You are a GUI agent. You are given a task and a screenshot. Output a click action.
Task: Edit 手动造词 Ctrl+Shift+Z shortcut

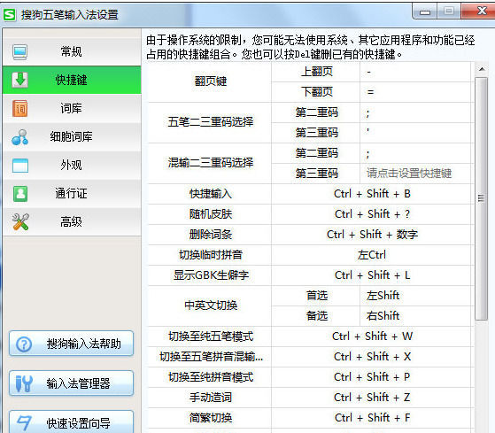pos(371,398)
